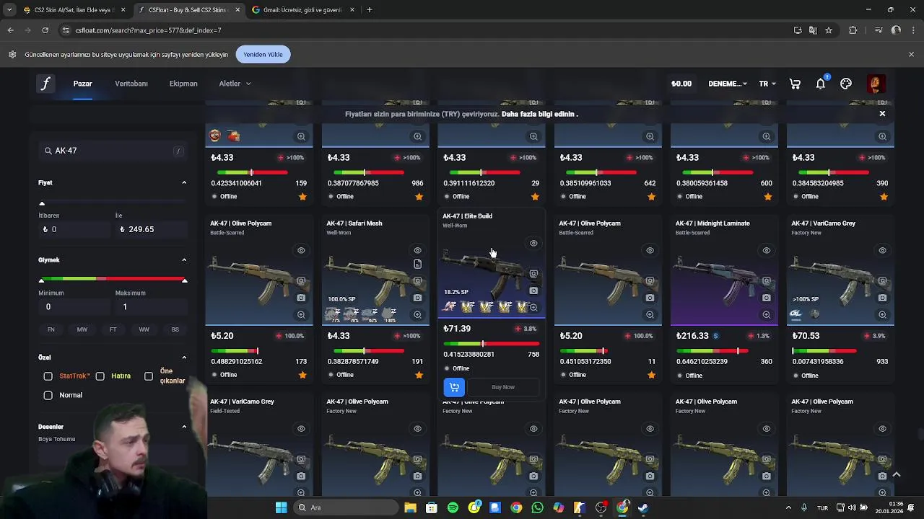This screenshot has height=519, width=924.
Task: Switch to the Gmail browser tab
Action: (302, 10)
